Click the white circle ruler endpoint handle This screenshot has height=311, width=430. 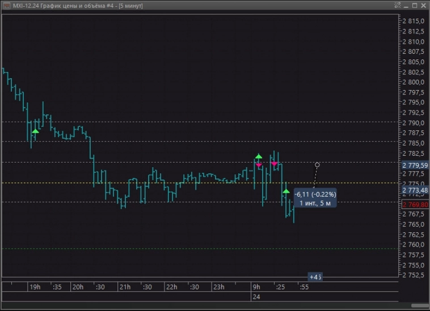[x=317, y=165]
